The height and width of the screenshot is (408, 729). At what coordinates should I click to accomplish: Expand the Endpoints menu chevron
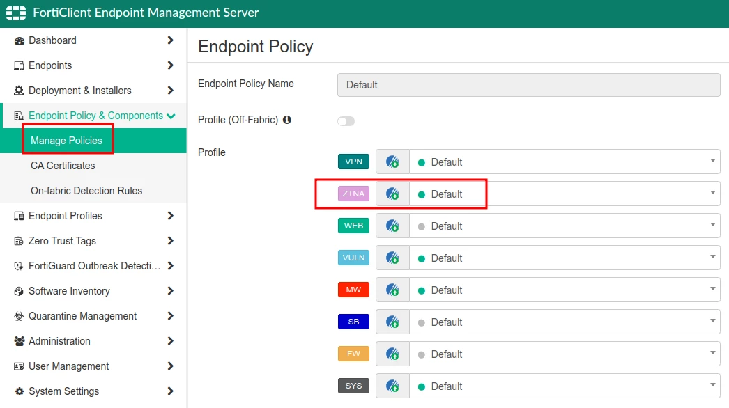pyautogui.click(x=171, y=65)
